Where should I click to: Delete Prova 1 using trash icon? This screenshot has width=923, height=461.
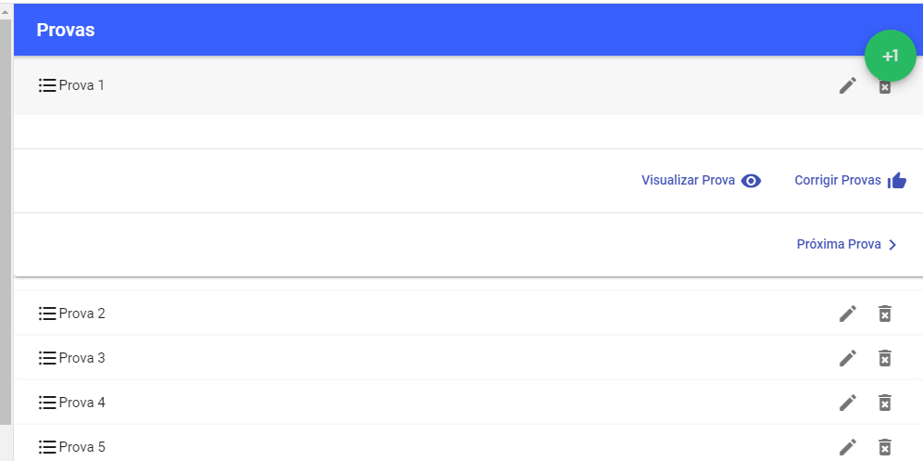tap(884, 87)
